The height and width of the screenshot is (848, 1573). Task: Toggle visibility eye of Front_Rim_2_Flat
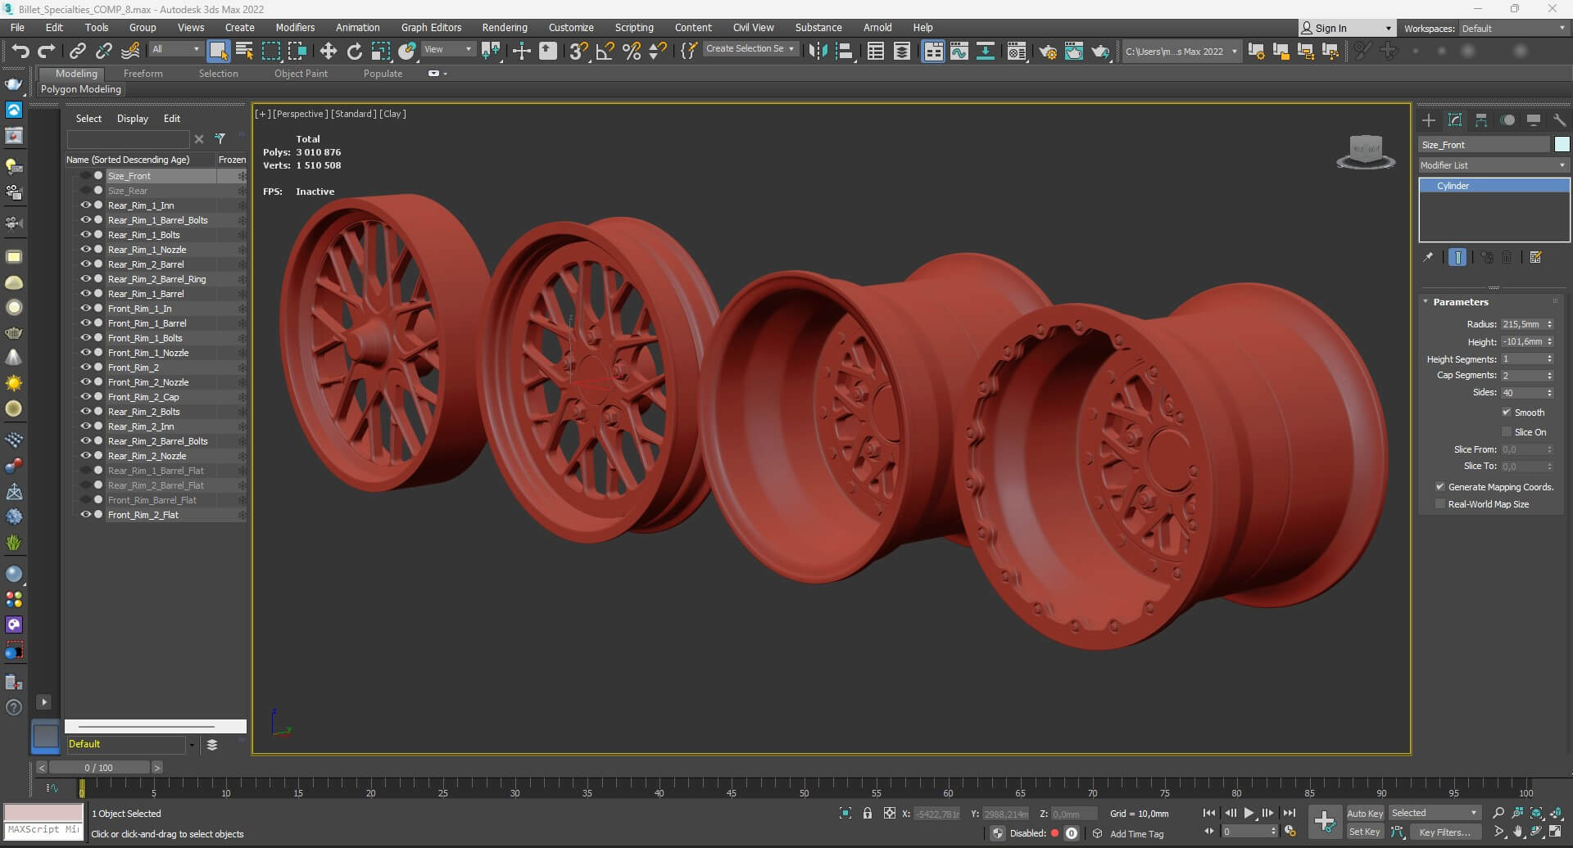[x=85, y=515]
